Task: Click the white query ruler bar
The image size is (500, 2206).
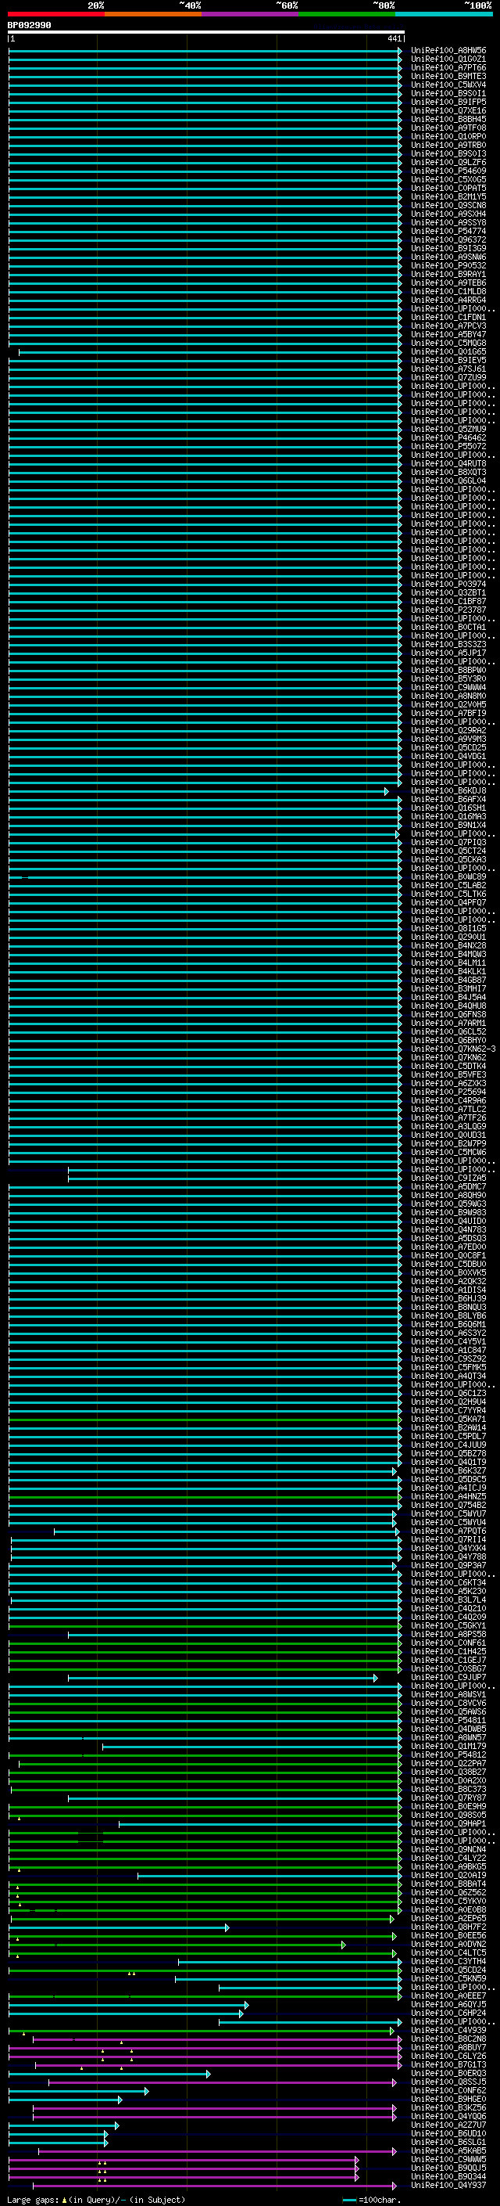Action: coord(206,31)
